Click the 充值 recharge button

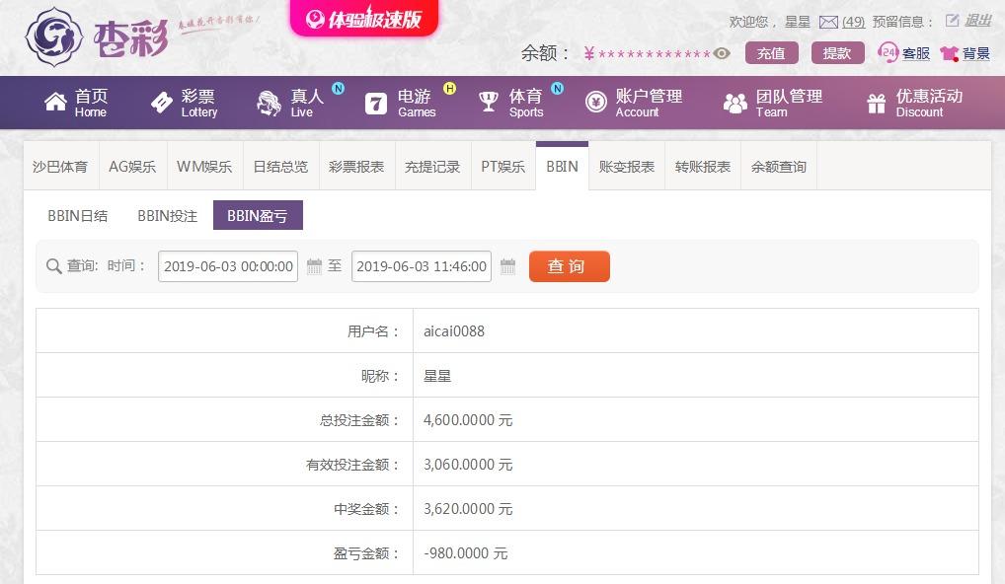coord(771,53)
